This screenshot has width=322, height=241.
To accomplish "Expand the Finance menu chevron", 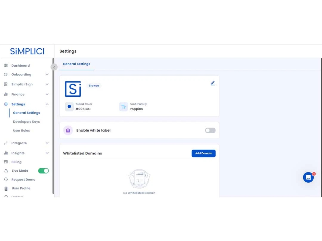I will (47, 94).
